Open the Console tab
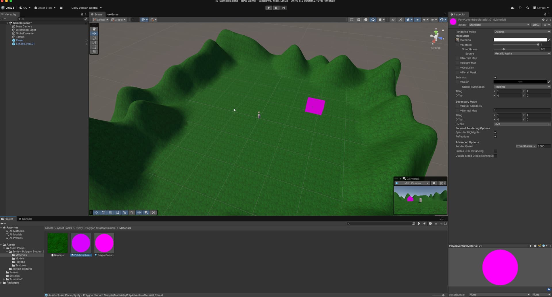 pyautogui.click(x=25, y=219)
